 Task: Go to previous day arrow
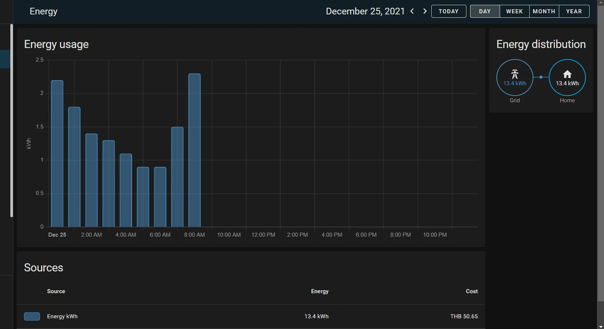(412, 11)
